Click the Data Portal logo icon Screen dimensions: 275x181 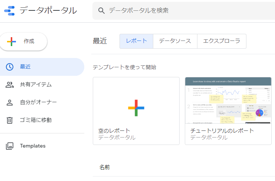tap(10, 10)
